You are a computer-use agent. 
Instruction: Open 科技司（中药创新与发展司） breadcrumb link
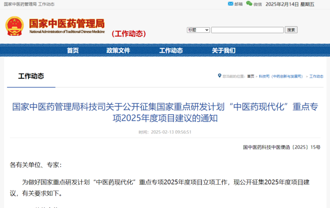[281, 76]
